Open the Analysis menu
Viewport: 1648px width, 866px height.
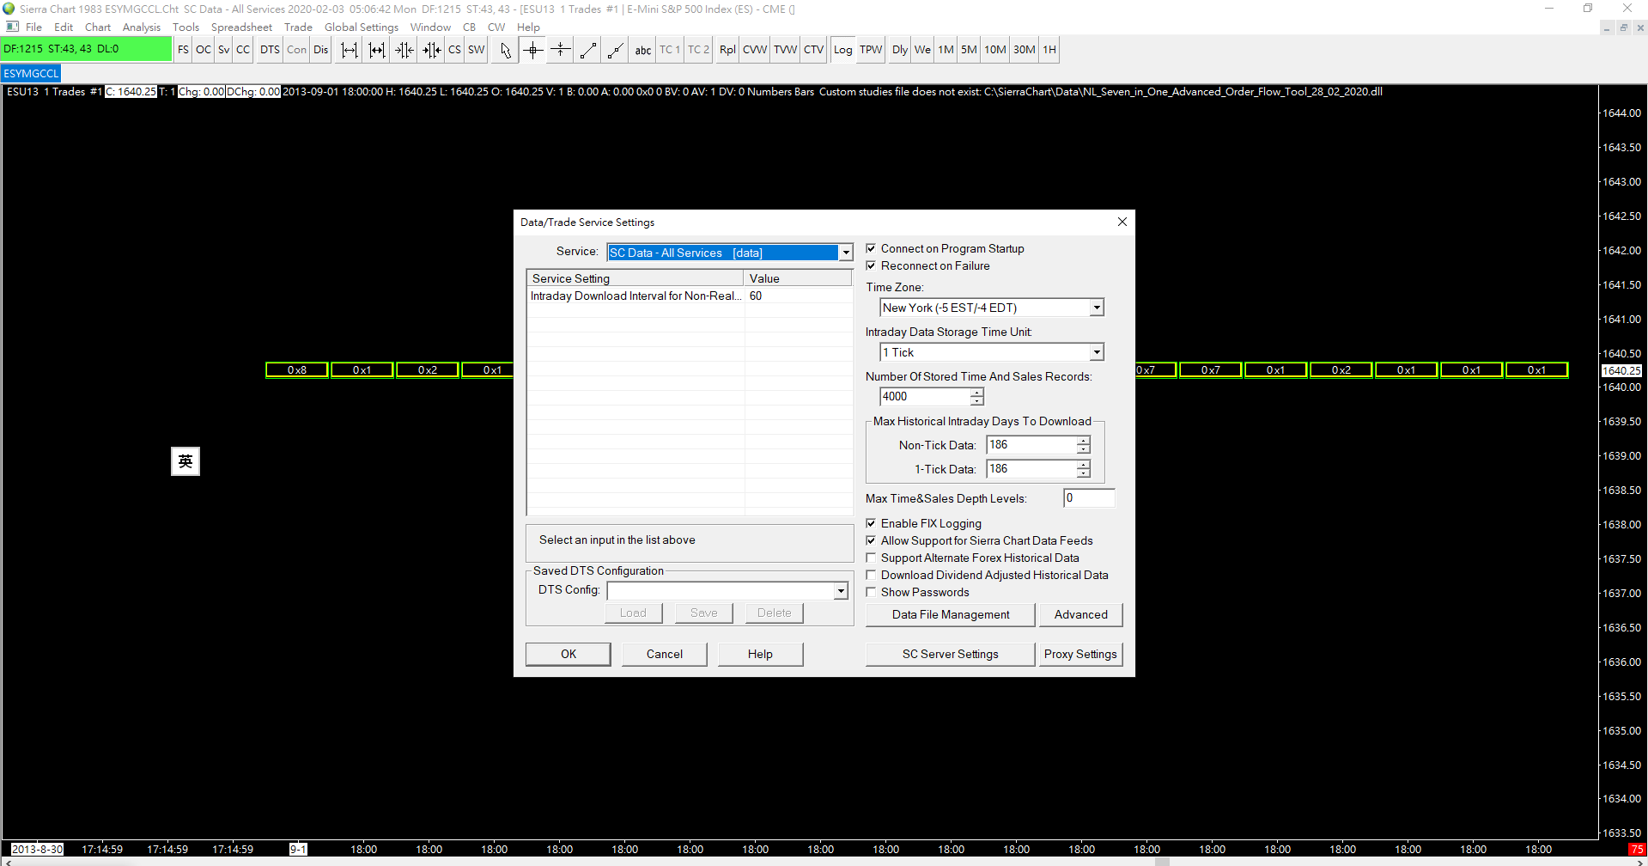142,27
